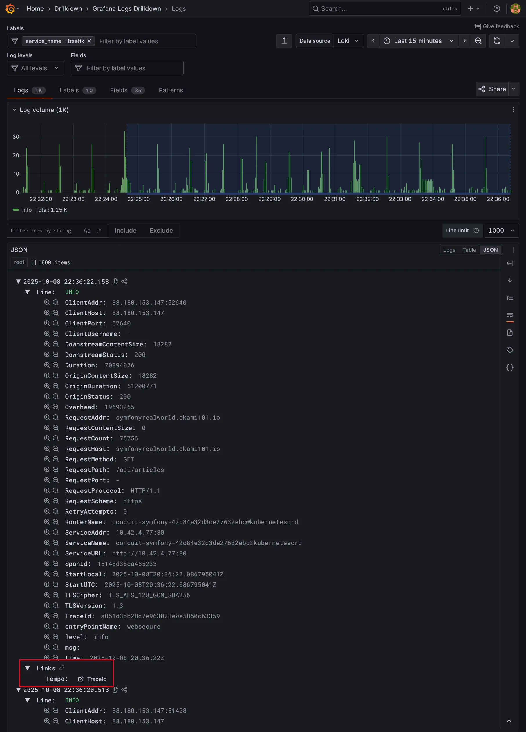
Task: Toggle case-sensitive matching with the Aa control
Action: [x=86, y=231]
